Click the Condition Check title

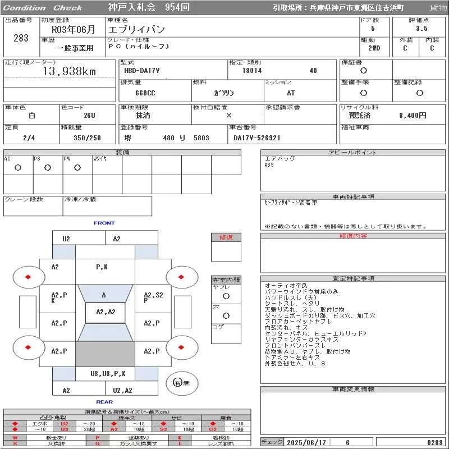click(x=43, y=8)
